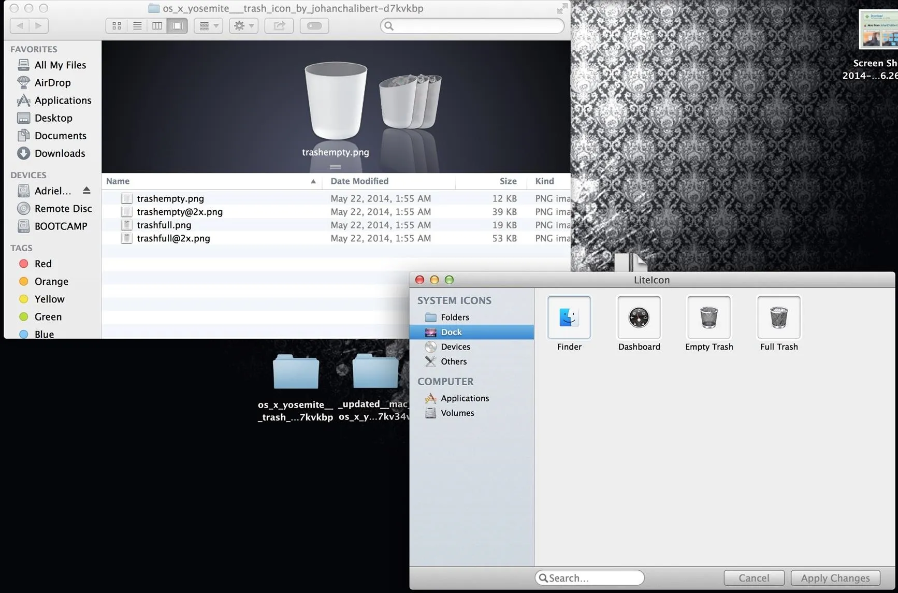Sort files by Date Modified column
This screenshot has height=593, width=898.
pos(388,181)
